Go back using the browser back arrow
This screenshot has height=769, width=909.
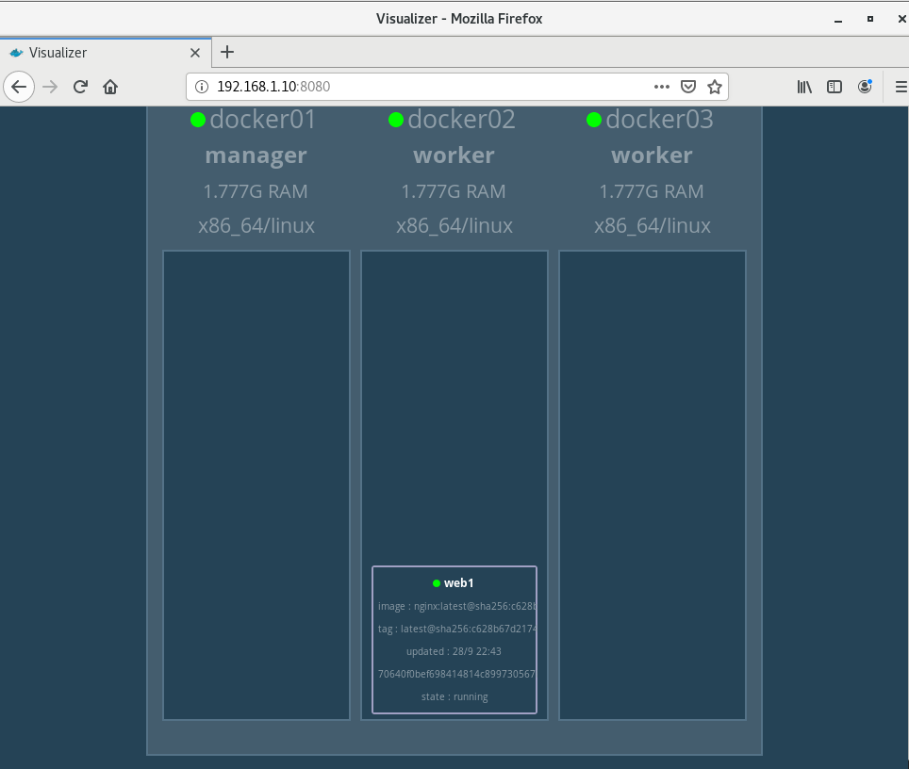(x=19, y=87)
